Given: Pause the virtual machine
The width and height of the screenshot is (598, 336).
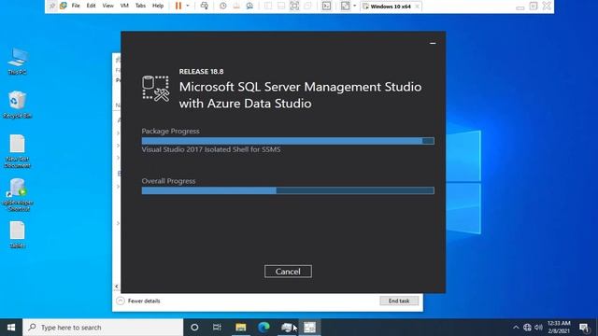Looking at the screenshot, I should [x=178, y=6].
